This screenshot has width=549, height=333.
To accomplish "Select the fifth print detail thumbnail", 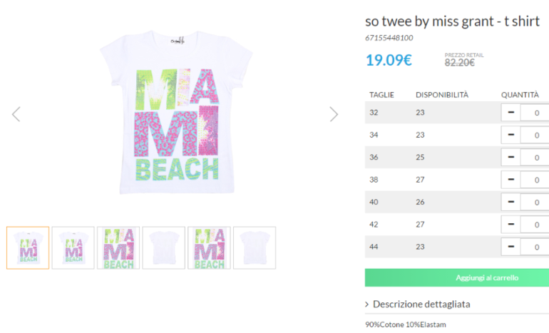I will point(209,248).
